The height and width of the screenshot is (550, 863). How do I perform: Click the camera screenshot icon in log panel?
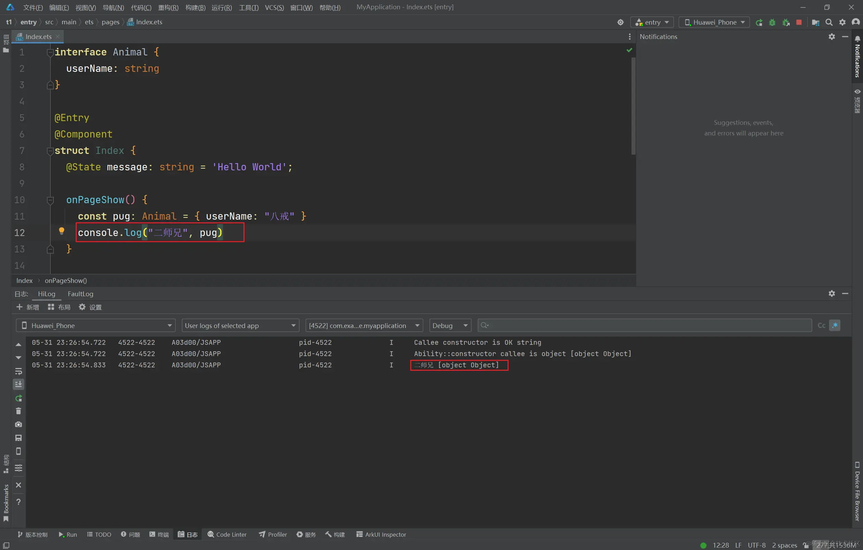18,424
